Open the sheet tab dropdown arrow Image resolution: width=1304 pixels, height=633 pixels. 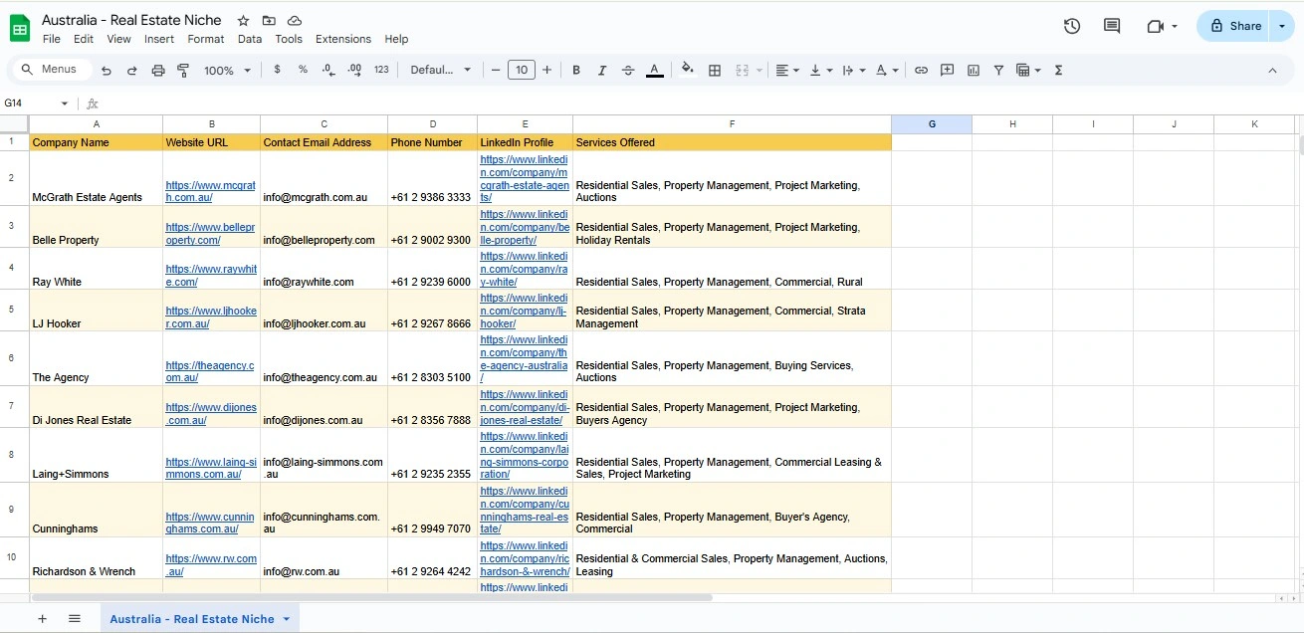pyautogui.click(x=287, y=619)
